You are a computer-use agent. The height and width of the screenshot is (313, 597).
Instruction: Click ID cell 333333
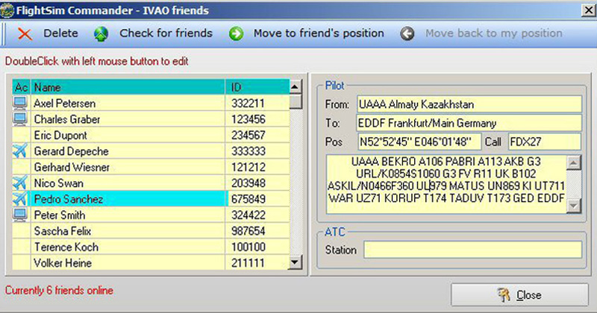[257, 151]
